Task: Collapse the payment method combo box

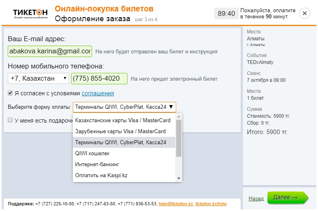Action: point(124,107)
